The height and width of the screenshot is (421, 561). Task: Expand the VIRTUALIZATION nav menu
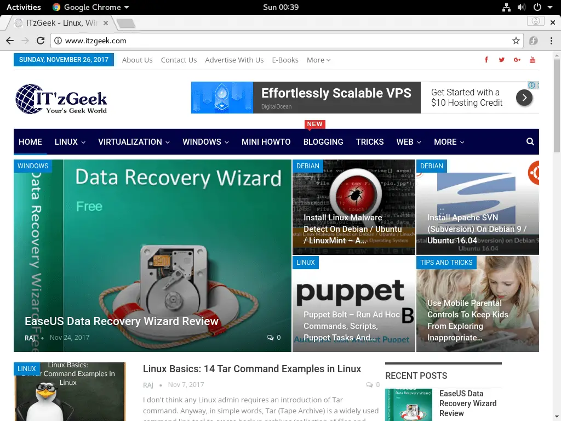[134, 142]
